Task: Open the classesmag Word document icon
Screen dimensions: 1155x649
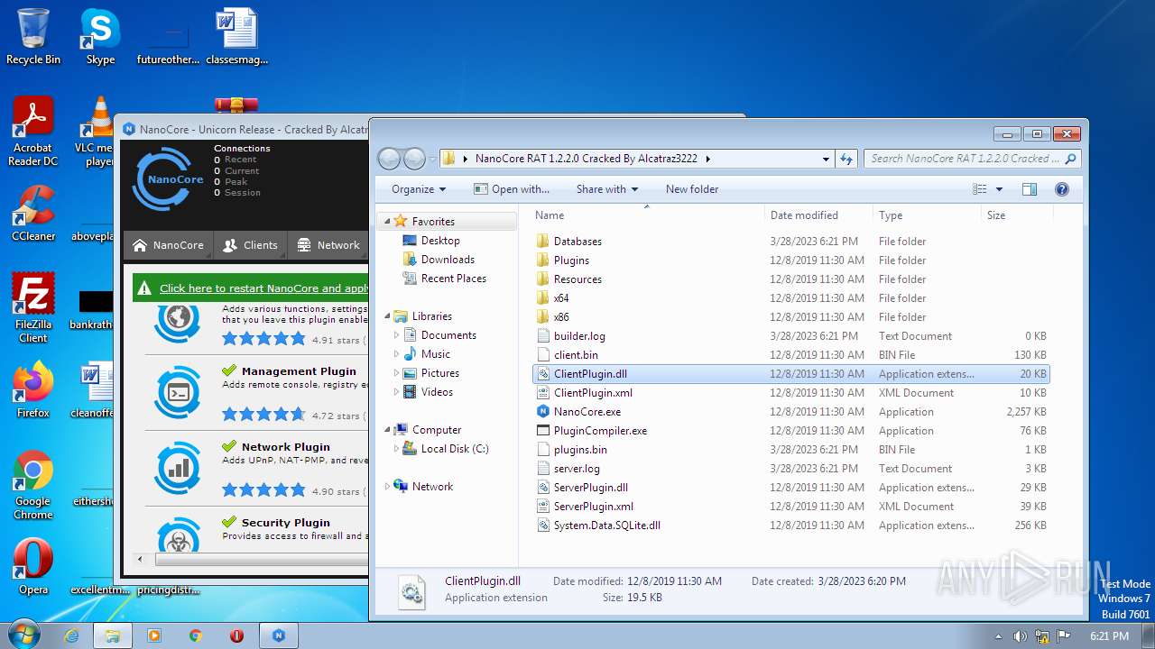Action: pyautogui.click(x=237, y=36)
